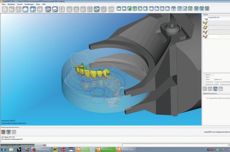
Task: Click the milling blank disc icon
Action: pyautogui.click(x=55, y=10)
